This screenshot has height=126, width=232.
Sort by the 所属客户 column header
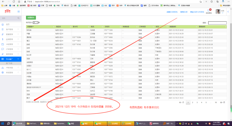pyautogui.click(x=40, y=27)
